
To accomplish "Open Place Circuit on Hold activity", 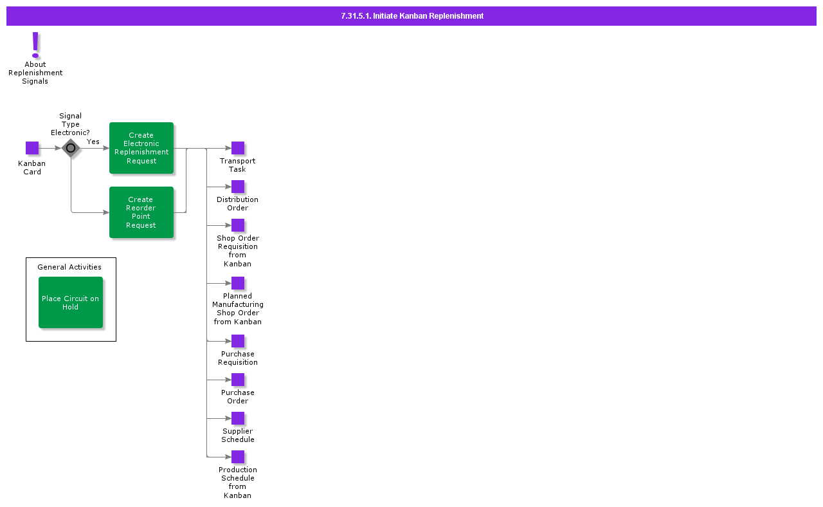I will [x=71, y=302].
